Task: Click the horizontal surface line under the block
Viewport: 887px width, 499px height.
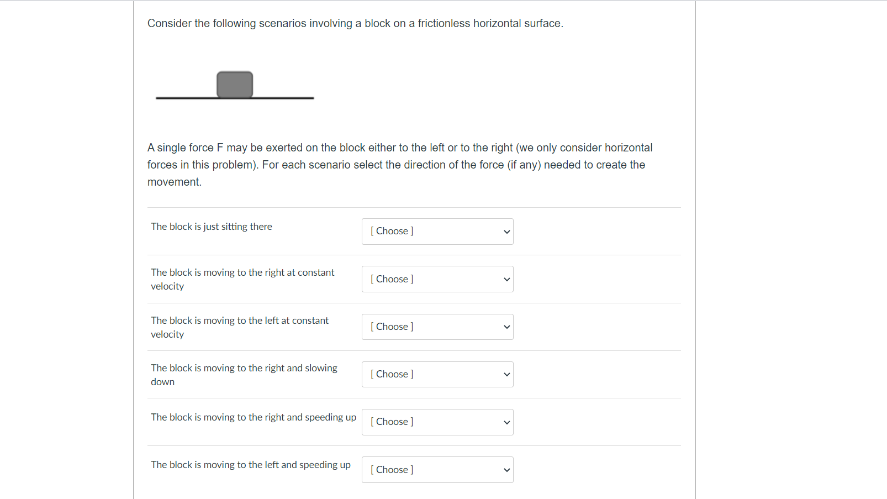Action: (x=282, y=98)
